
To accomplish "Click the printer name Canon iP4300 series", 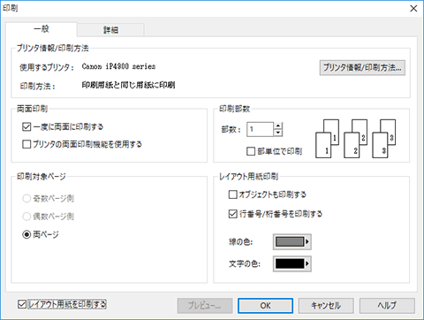I will pos(118,66).
